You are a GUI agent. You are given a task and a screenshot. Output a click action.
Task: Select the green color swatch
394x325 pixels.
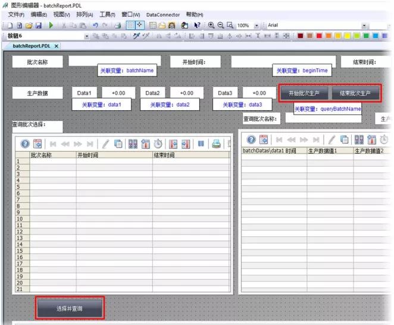pyautogui.click(x=366, y=36)
